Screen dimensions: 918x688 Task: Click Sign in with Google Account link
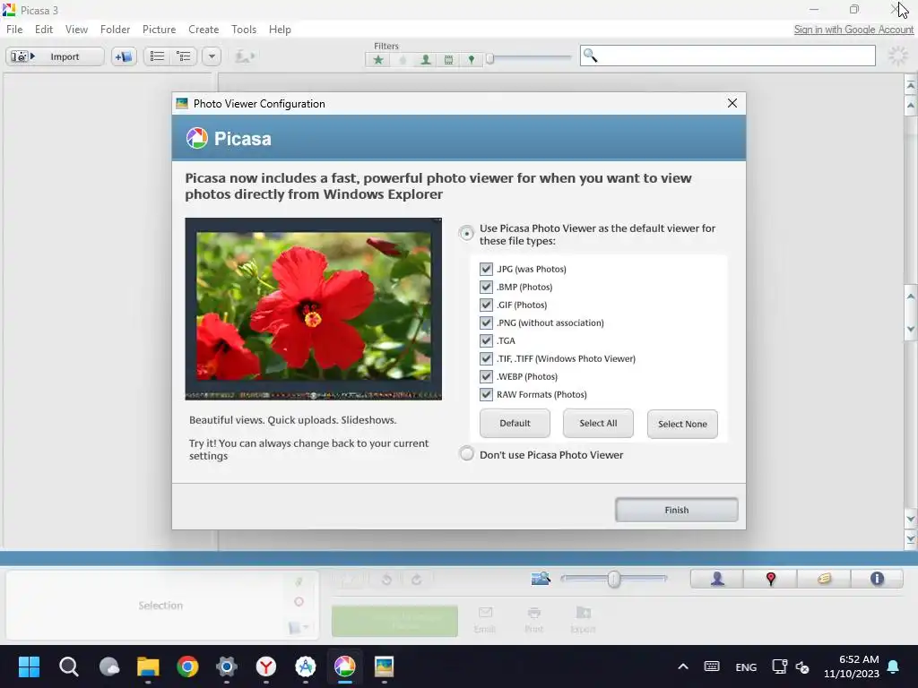click(853, 30)
